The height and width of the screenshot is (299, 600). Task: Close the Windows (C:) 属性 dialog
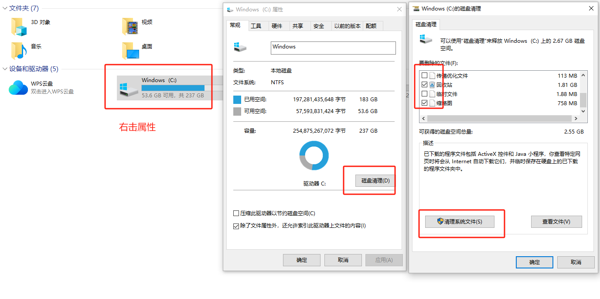click(399, 9)
